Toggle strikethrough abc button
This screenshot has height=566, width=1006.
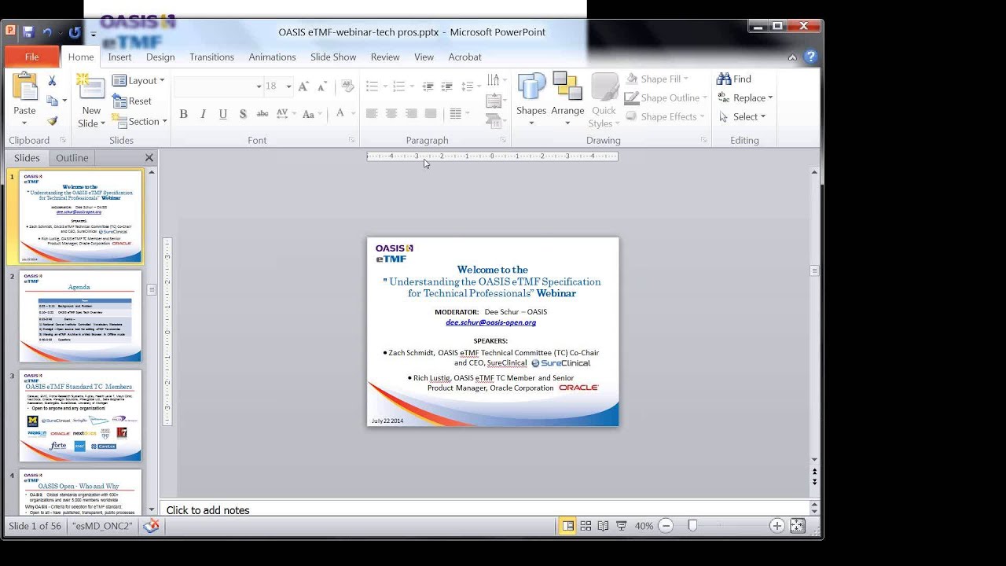[x=263, y=114]
